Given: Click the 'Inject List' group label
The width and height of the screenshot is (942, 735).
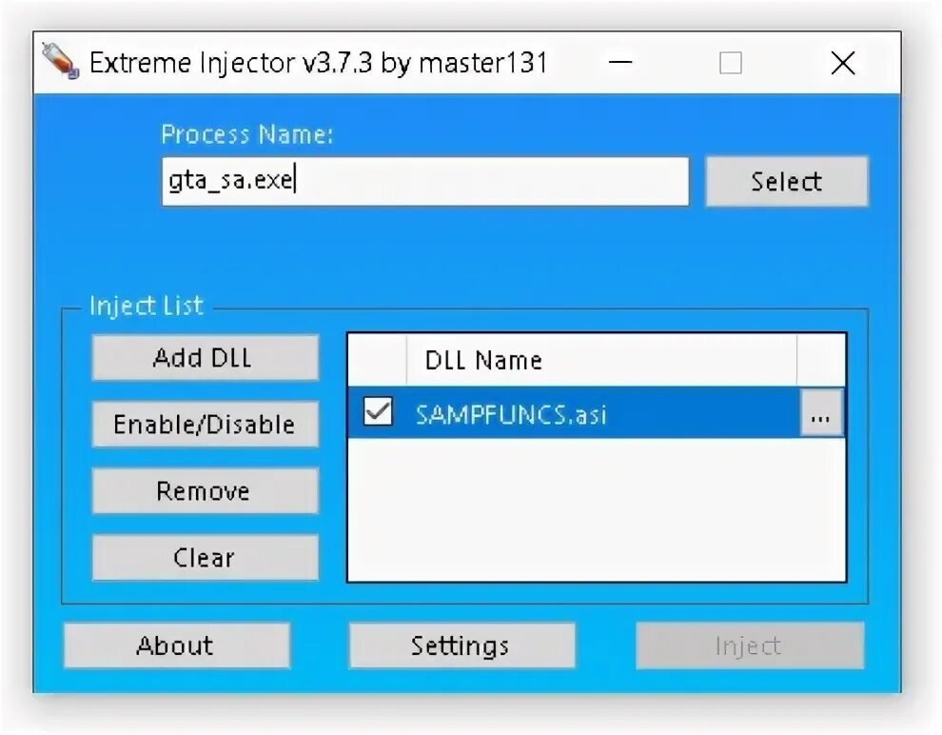Looking at the screenshot, I should (146, 306).
